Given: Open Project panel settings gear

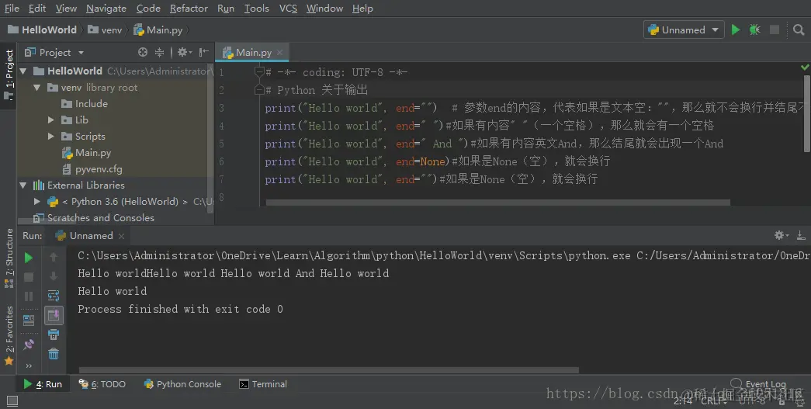Looking at the screenshot, I should [x=184, y=52].
